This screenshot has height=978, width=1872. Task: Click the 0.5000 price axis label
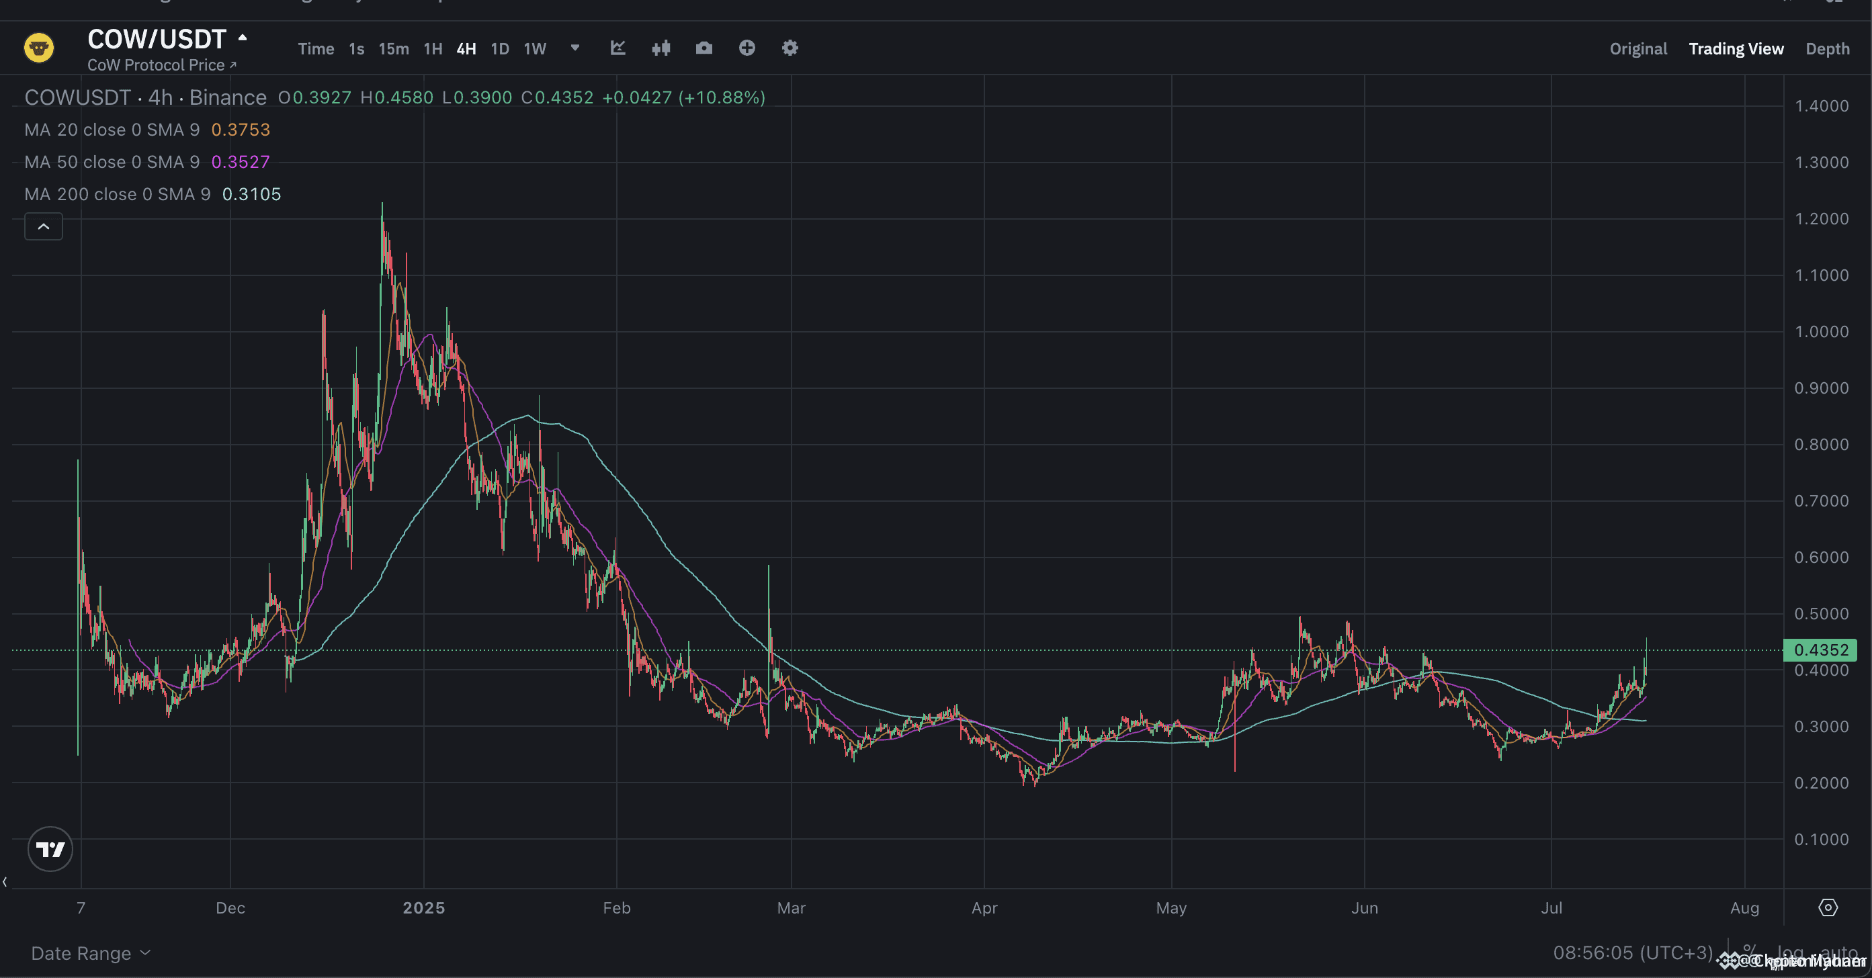(x=1822, y=613)
